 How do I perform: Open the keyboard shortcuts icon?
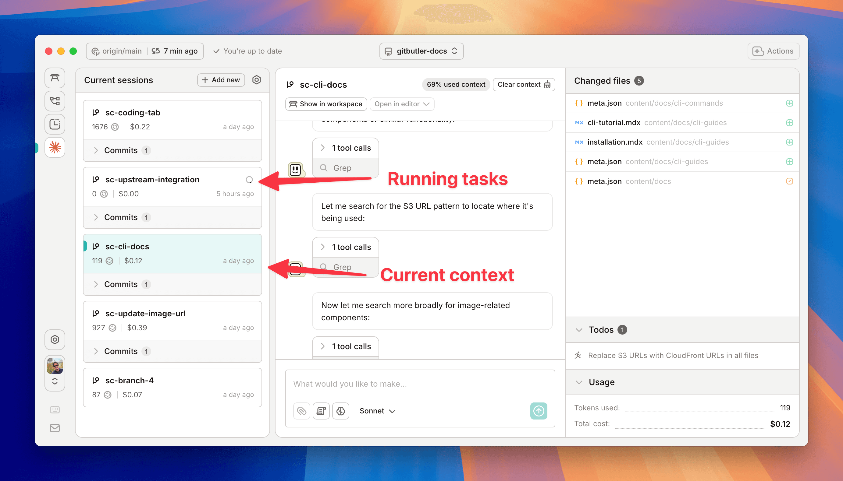[x=55, y=410]
